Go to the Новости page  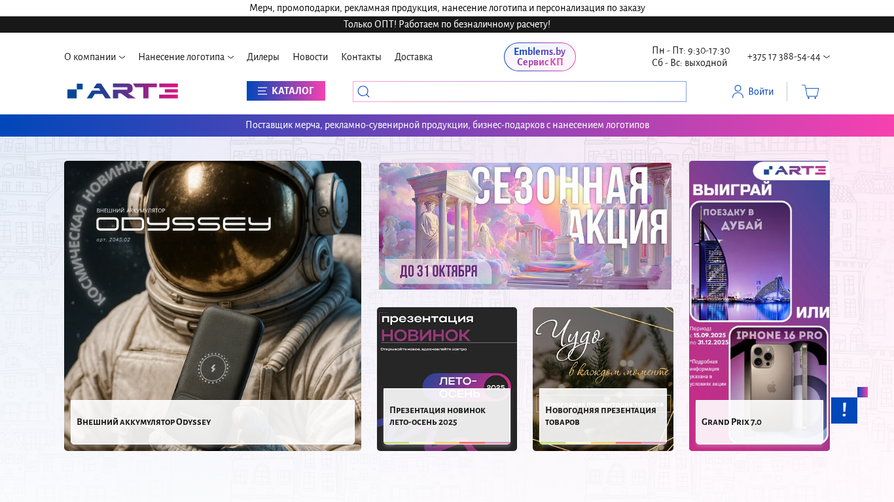click(310, 57)
